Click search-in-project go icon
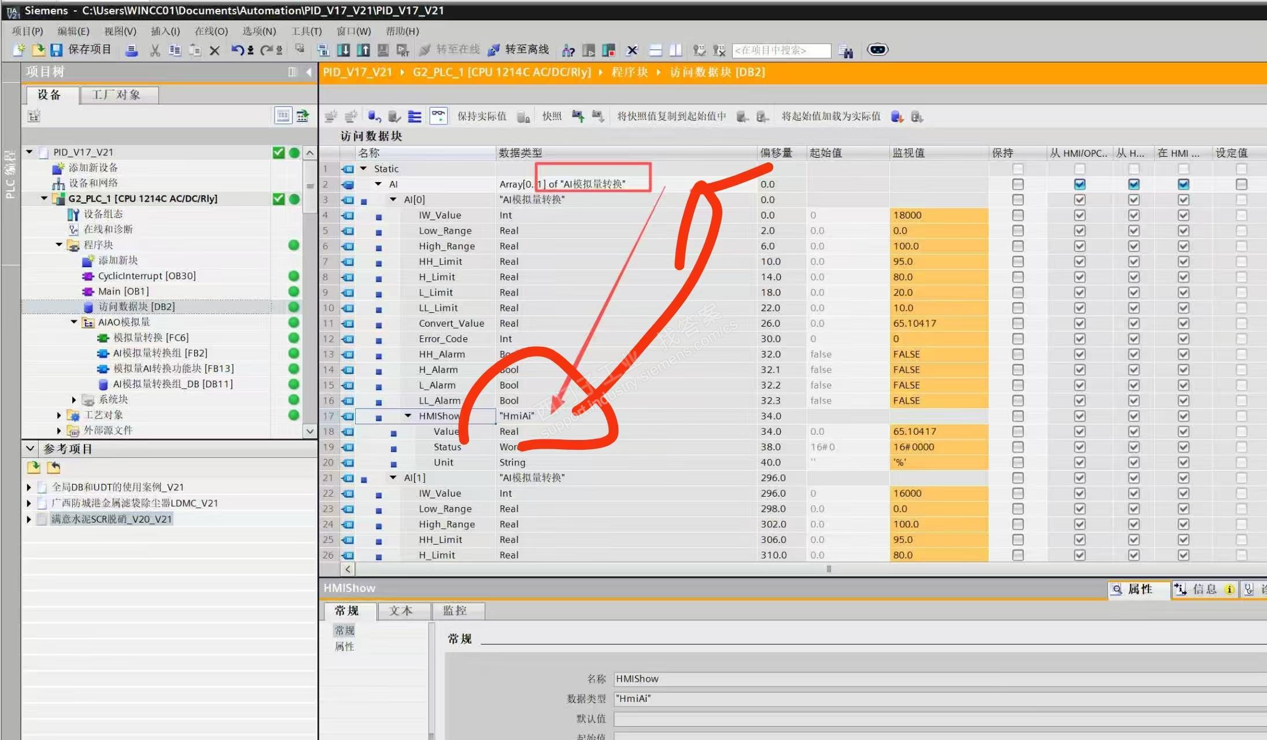1267x740 pixels. click(x=845, y=51)
